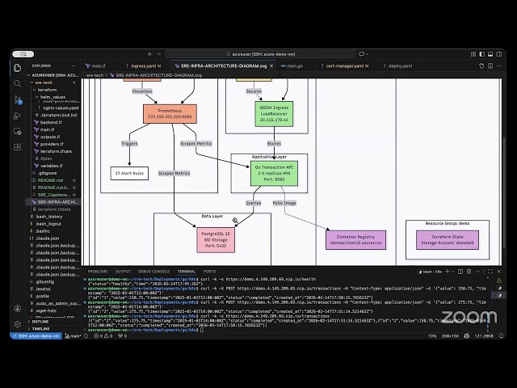Screen dimensions: 517x388
Task: Open the Copilot chat icon in title bar
Action: click(x=362, y=54)
